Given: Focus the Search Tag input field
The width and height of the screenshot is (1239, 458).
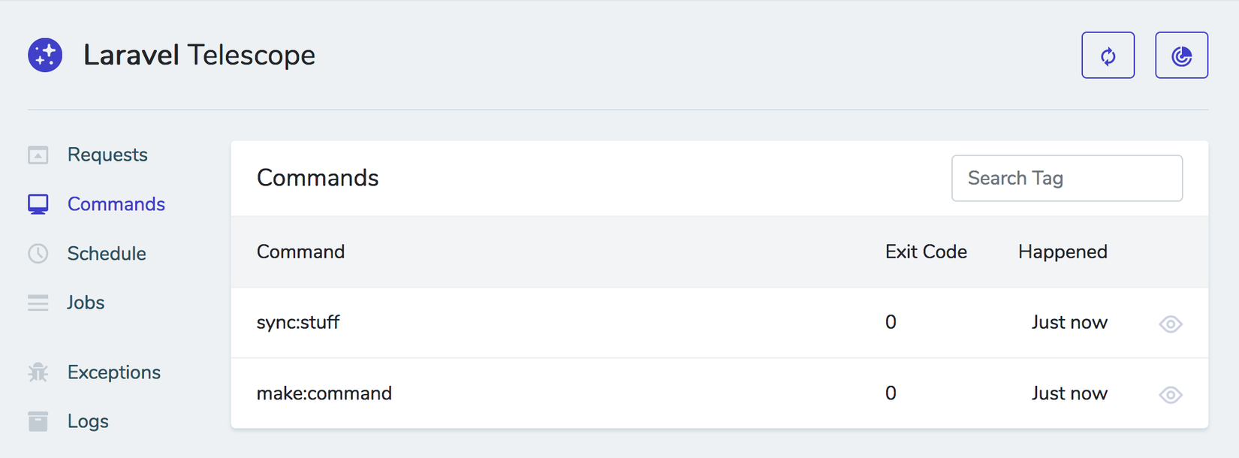Looking at the screenshot, I should [1066, 178].
